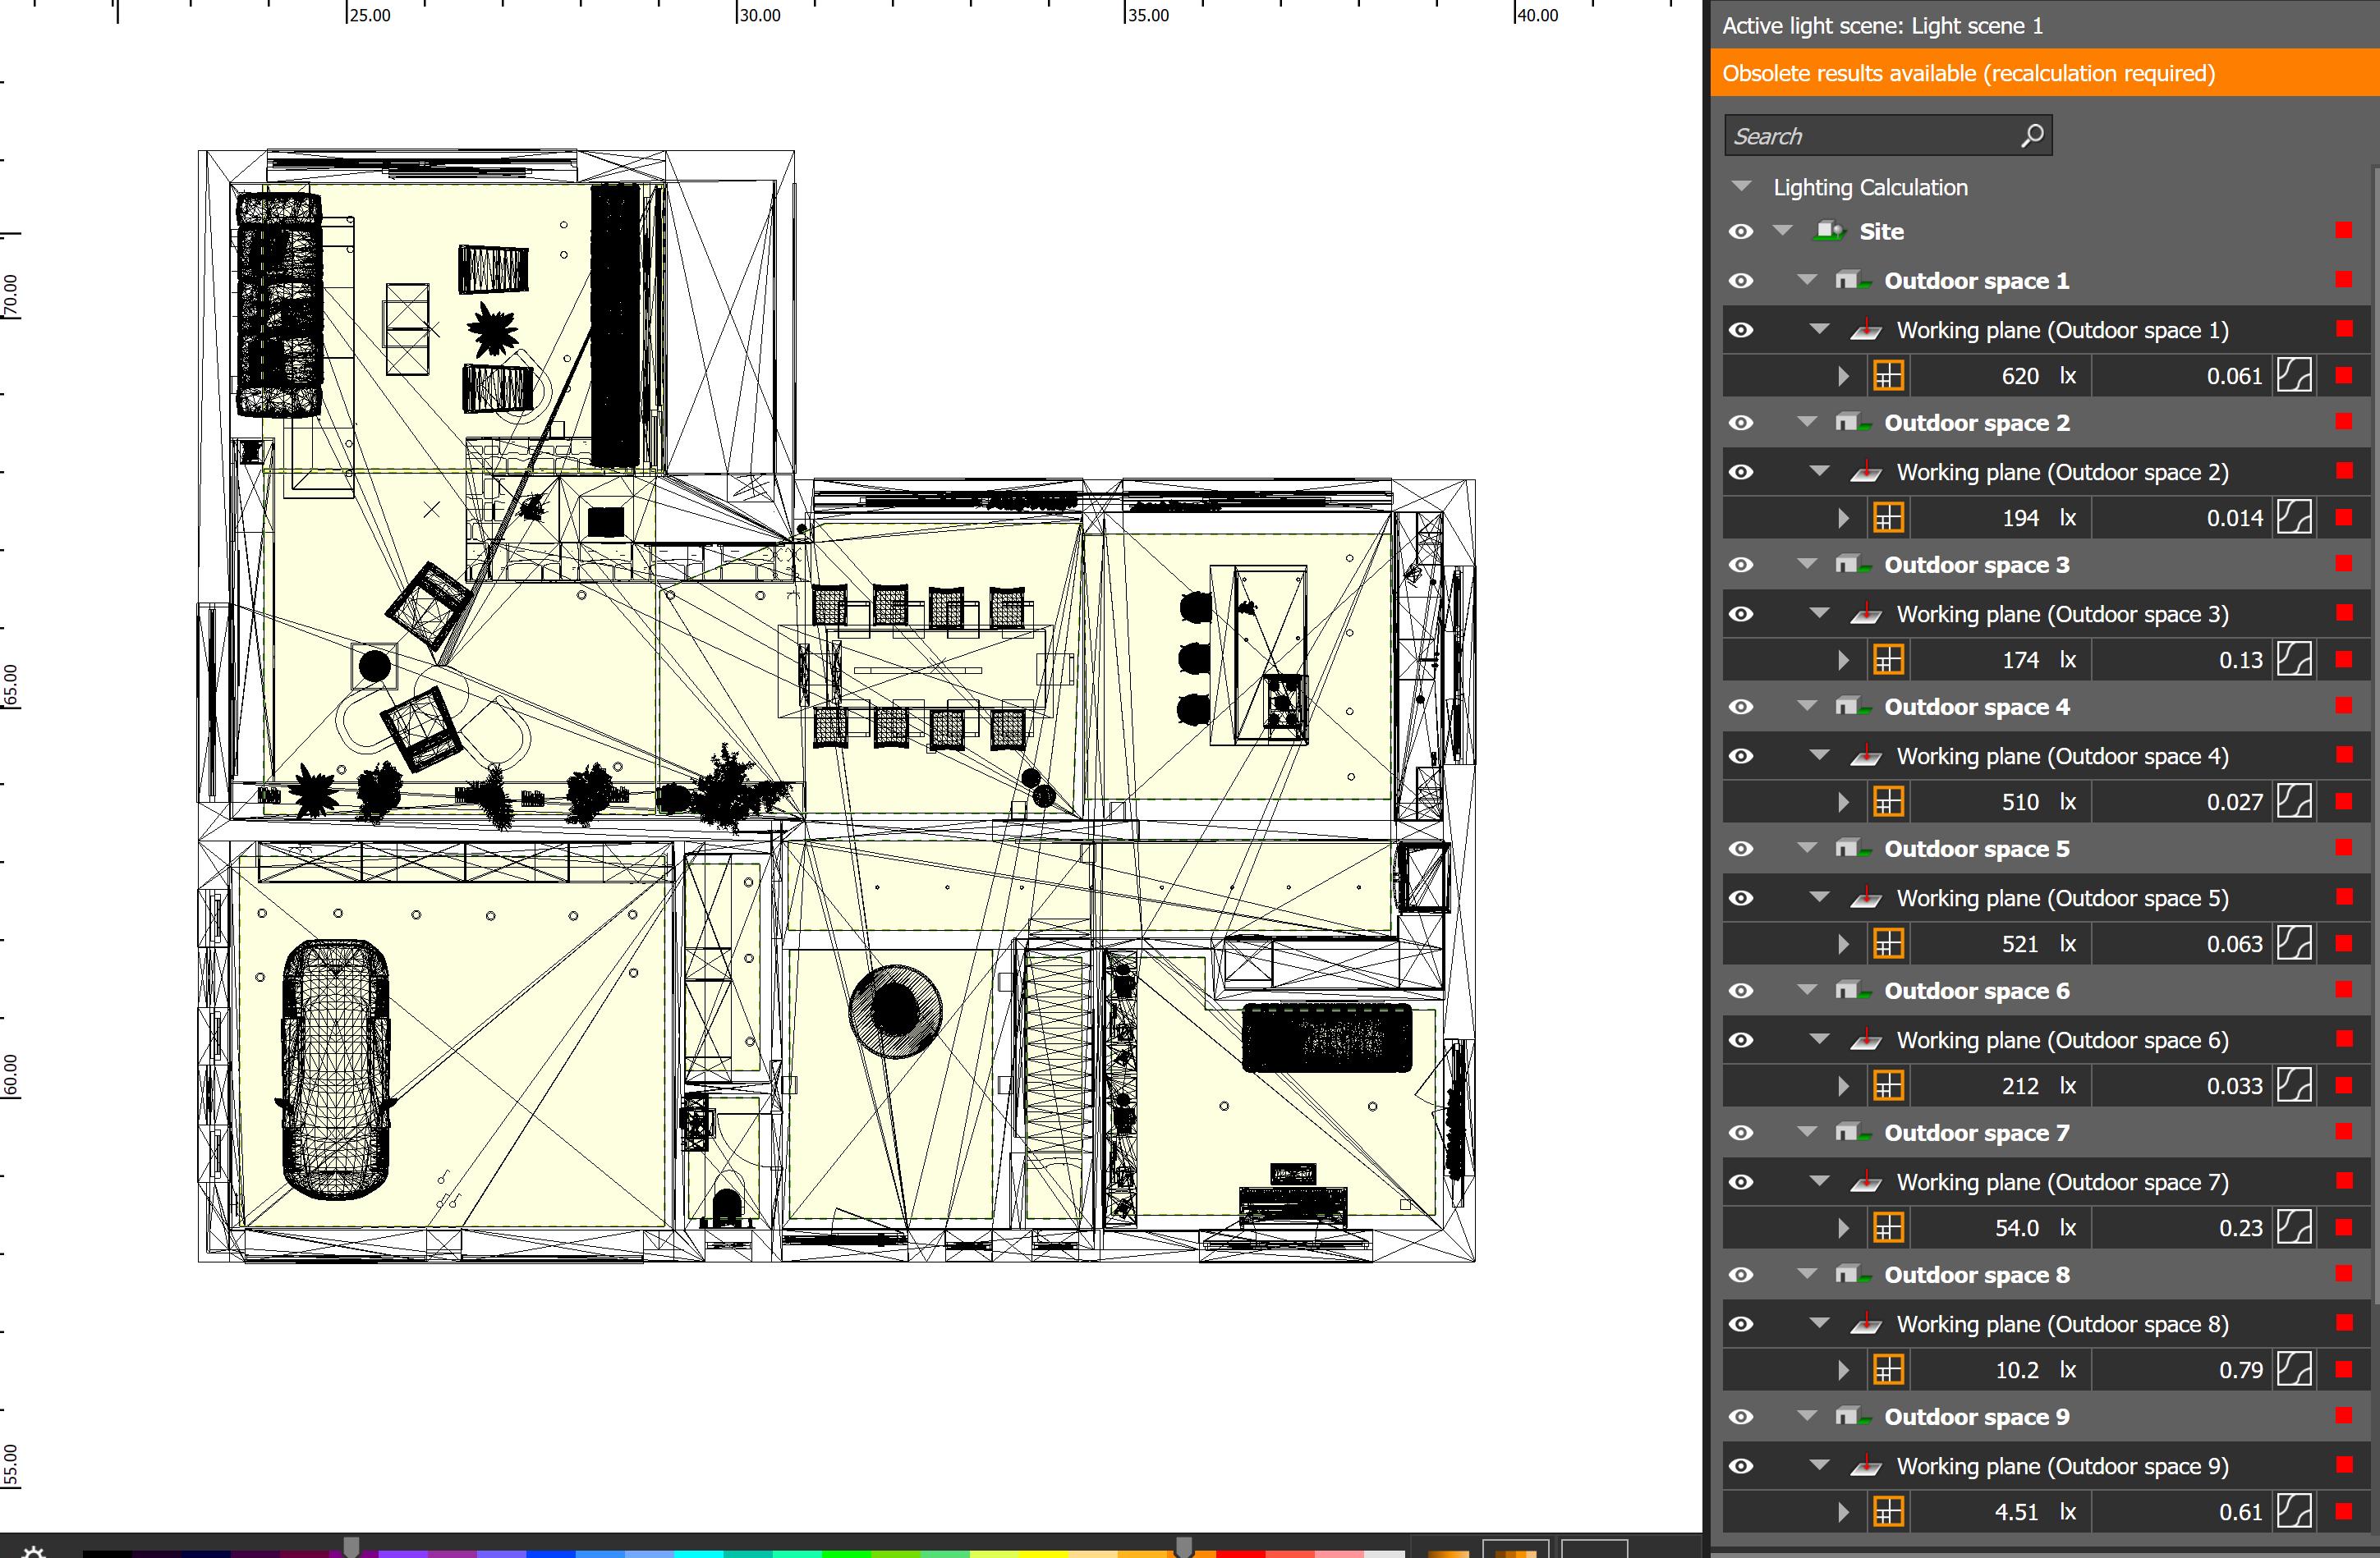Click the graph icon beside 0.061 value
The image size is (2380, 1558).
[x=2294, y=377]
